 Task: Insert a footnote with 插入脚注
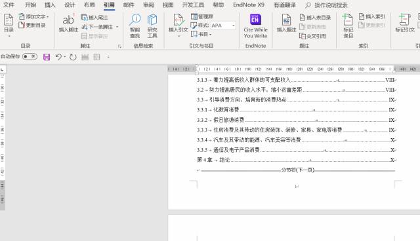[x=68, y=24]
